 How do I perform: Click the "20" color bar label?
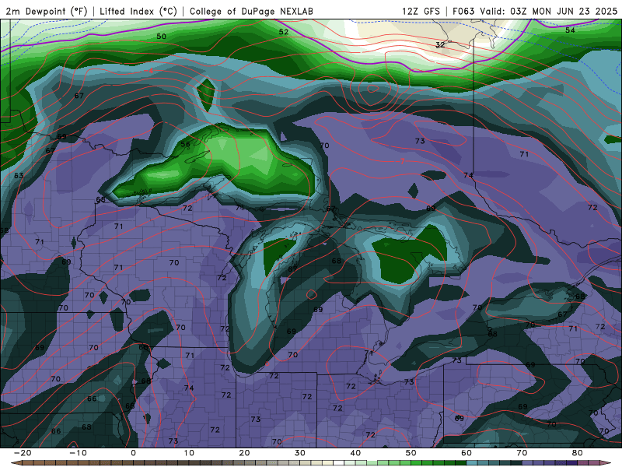(244, 453)
